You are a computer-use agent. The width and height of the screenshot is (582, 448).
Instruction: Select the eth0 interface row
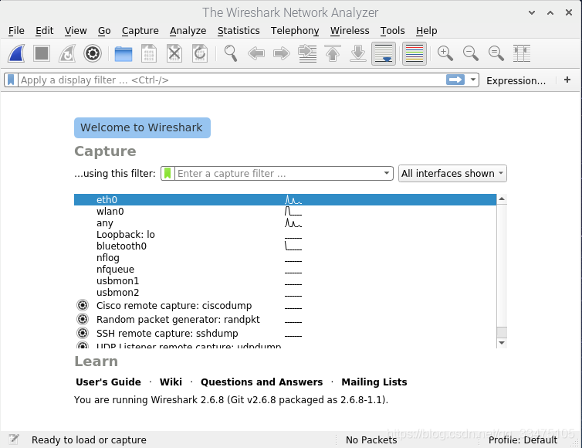click(x=285, y=199)
